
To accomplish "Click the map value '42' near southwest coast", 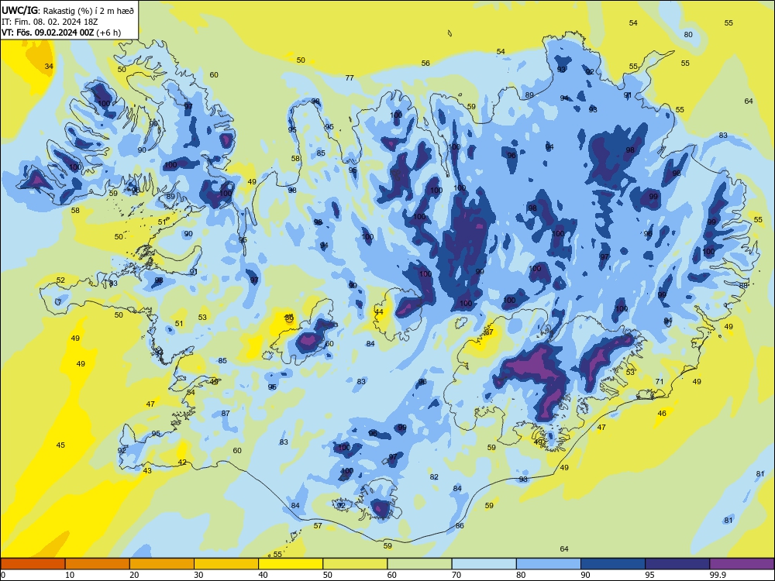I will [182, 462].
